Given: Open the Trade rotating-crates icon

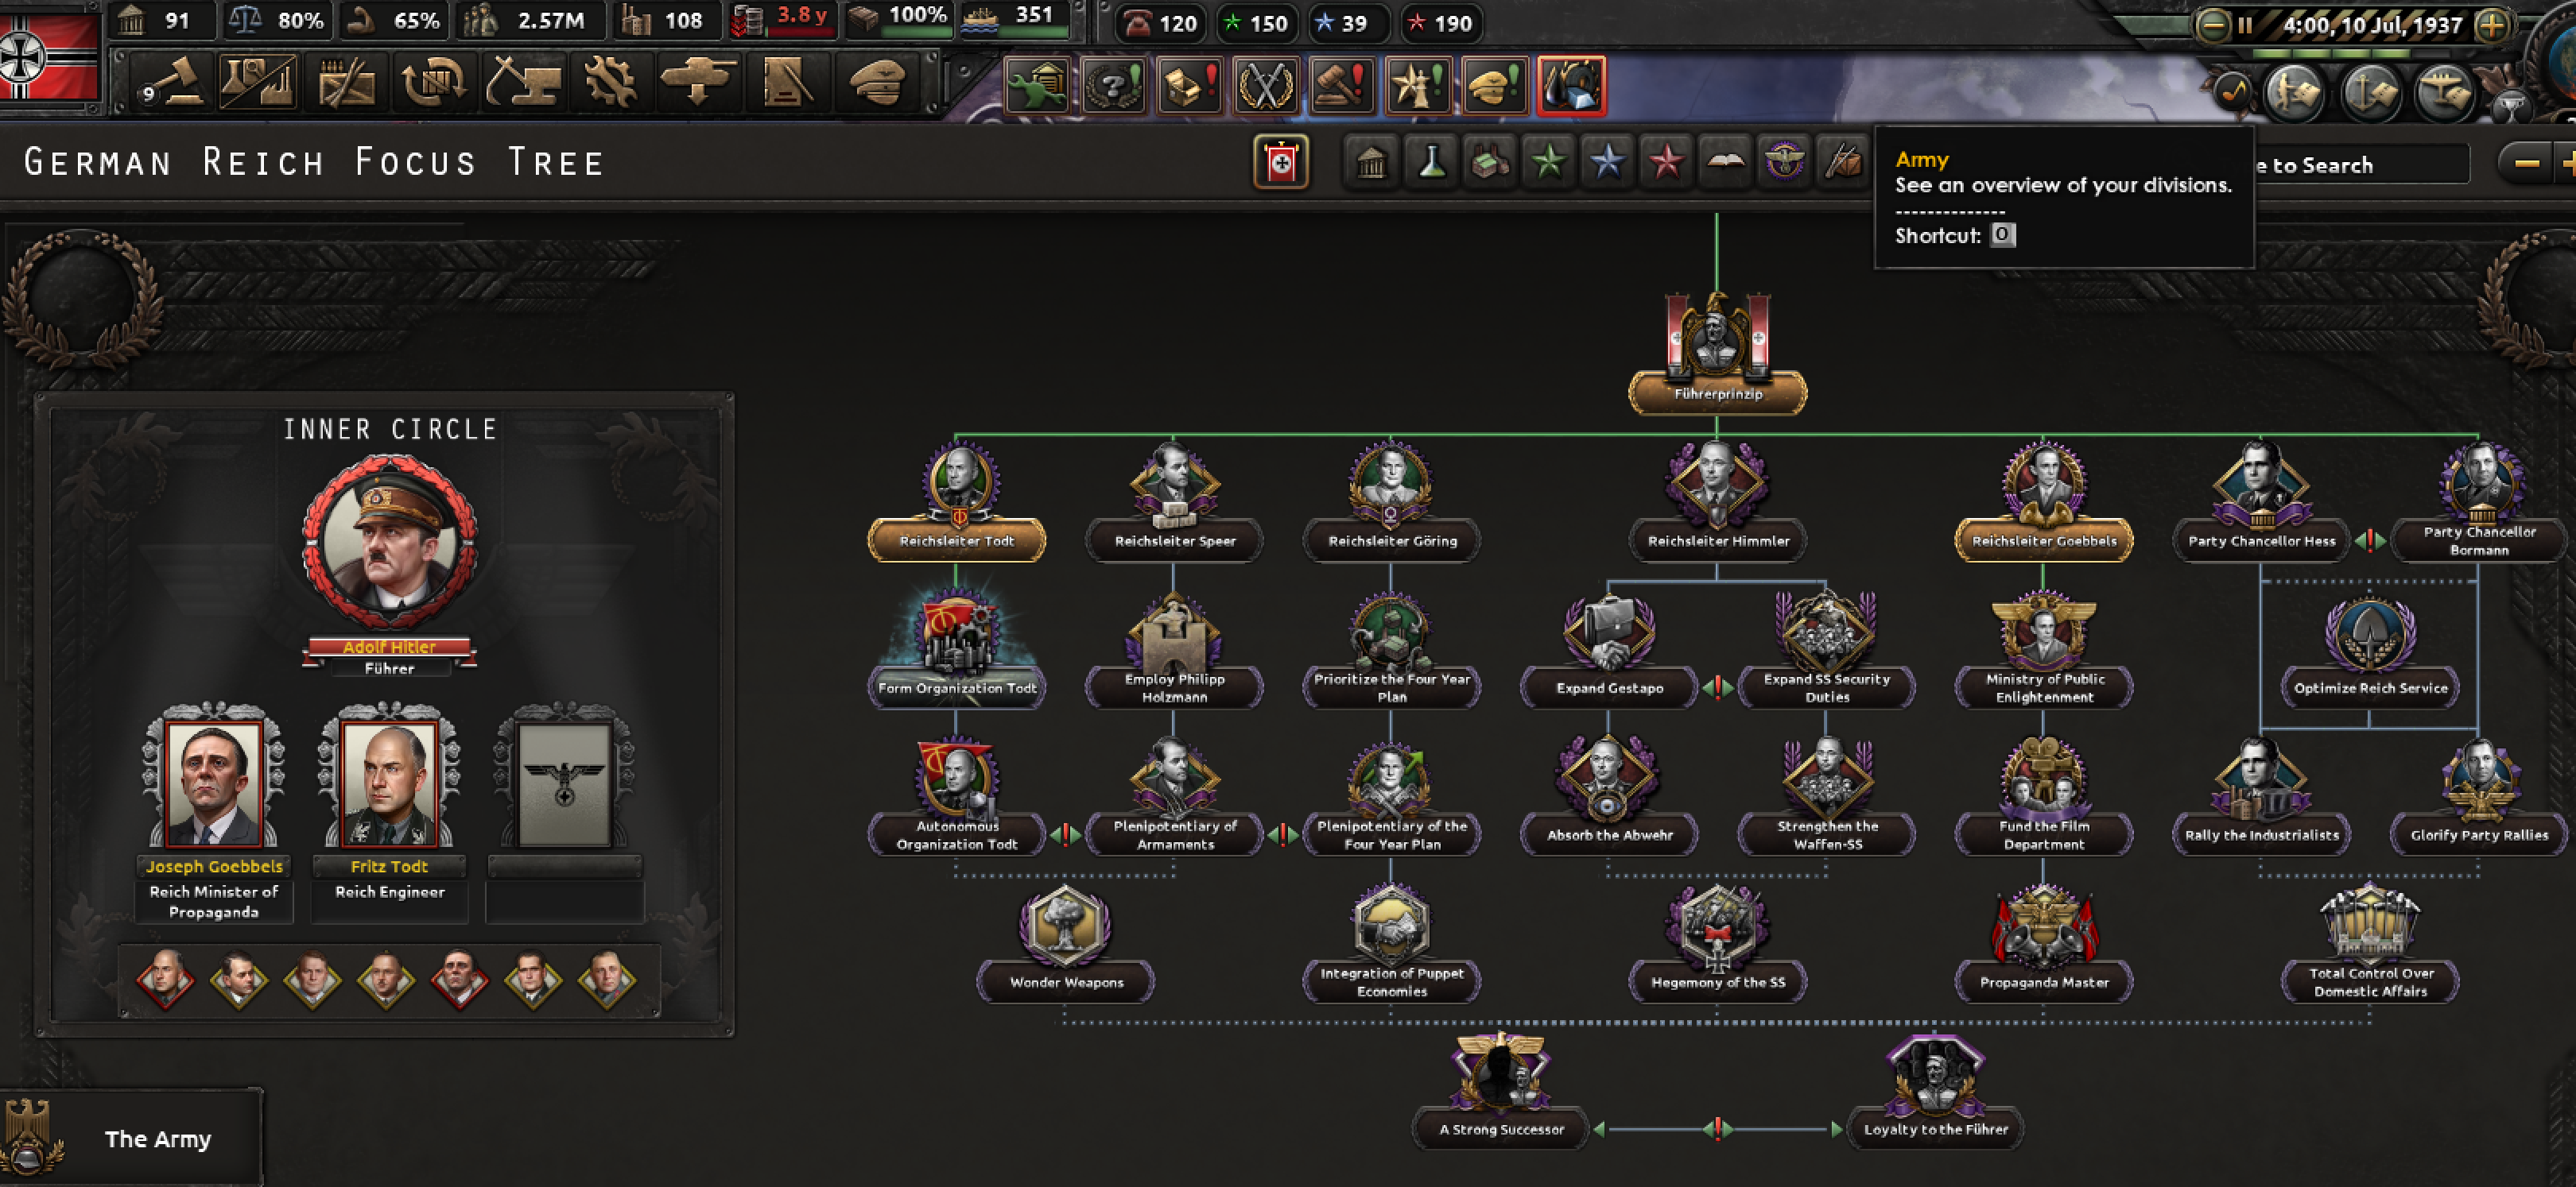Looking at the screenshot, I should click(433, 82).
